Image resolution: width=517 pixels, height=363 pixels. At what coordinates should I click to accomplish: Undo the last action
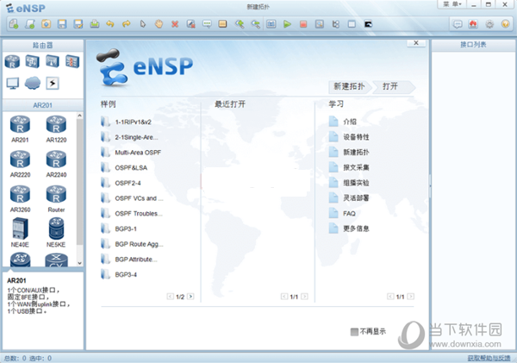click(110, 24)
